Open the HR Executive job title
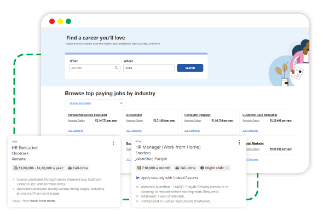 click(x=25, y=148)
